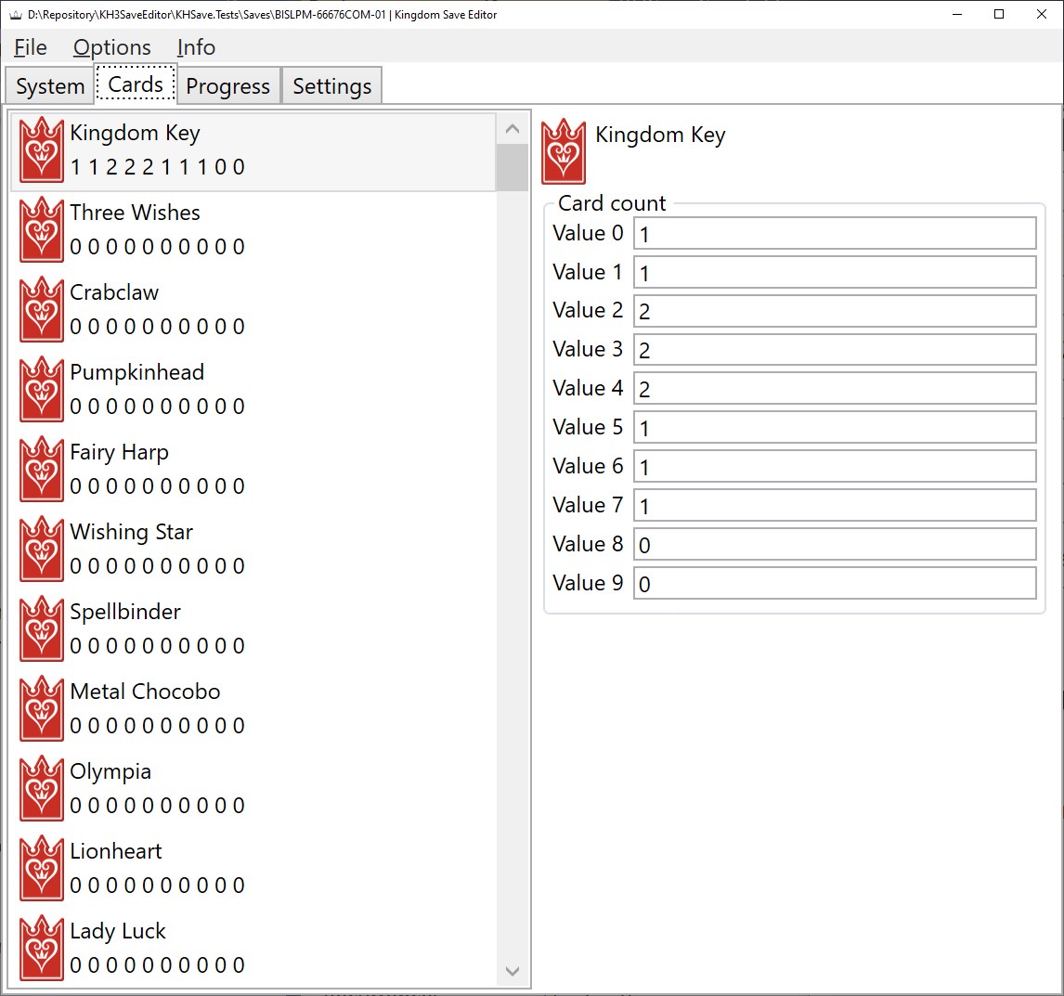The image size is (1064, 996).
Task: Click the Fairy Harp card icon
Action: click(42, 469)
